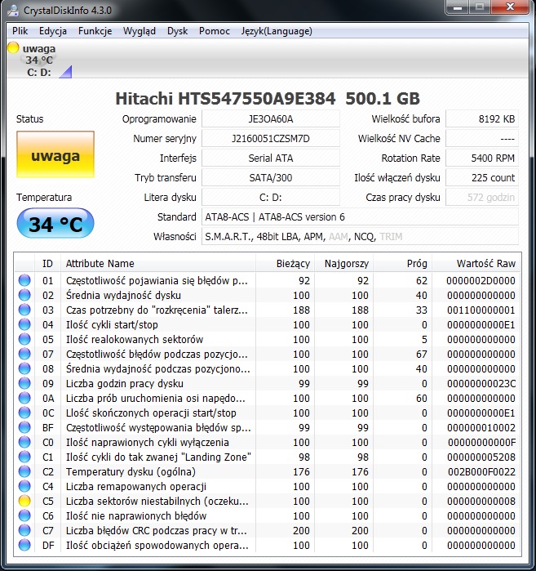Click the Bieżący column header
536x571 pixels.
(285, 263)
